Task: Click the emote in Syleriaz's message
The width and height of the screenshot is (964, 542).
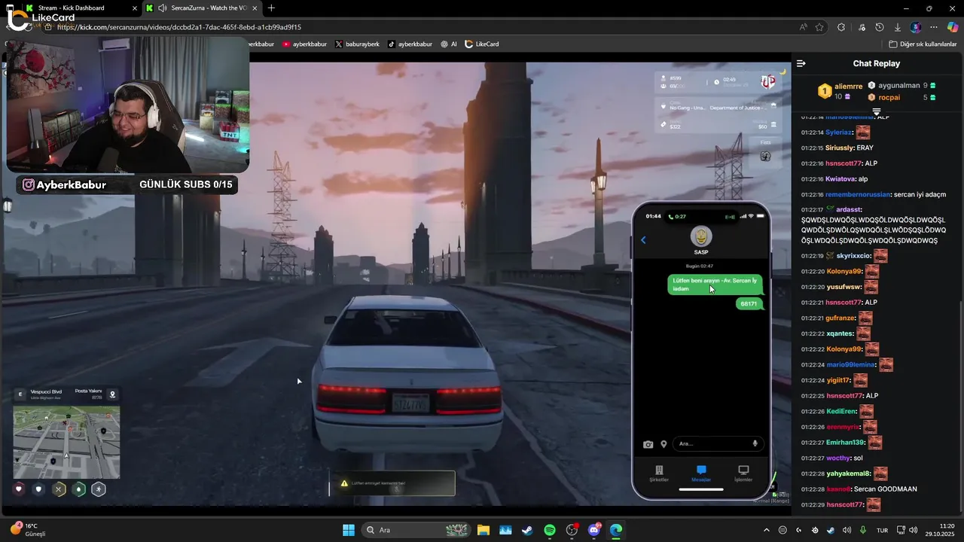Action: [x=863, y=132]
